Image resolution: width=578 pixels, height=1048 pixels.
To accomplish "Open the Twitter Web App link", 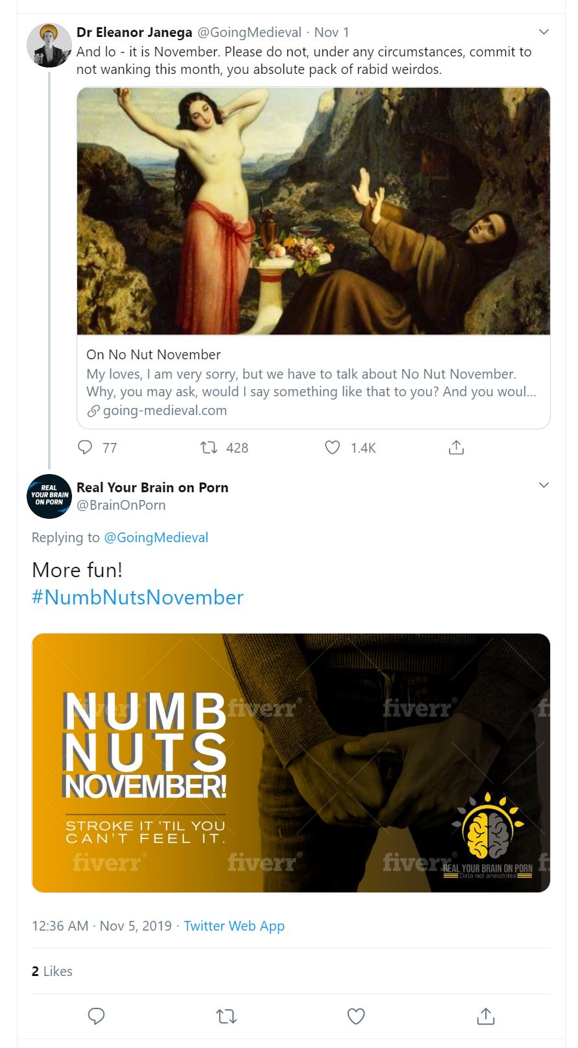I will coord(234,926).
